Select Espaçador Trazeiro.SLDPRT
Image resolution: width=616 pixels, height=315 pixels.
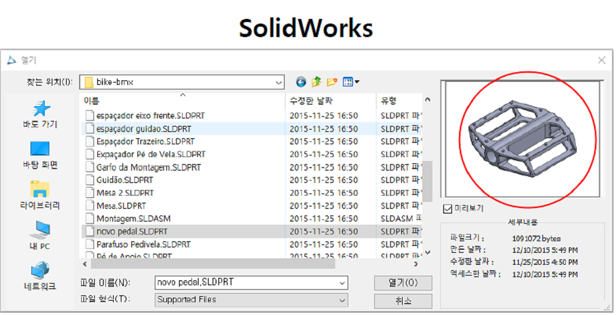145,141
